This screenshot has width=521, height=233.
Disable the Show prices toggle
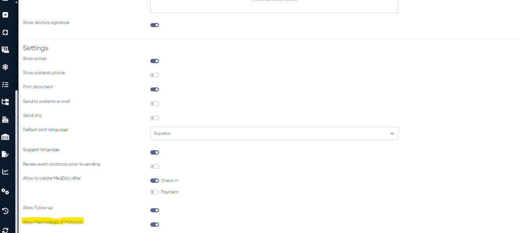[155, 61]
